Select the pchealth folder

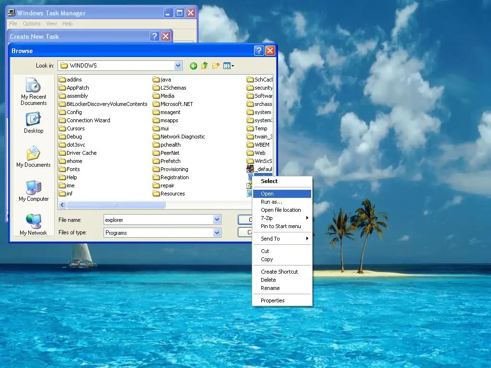point(166,145)
